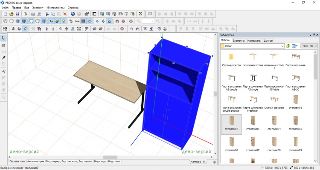Image resolution: width=320 pixels, height=170 pixels.
Task: Click the Open folder icon in toolbar
Action: 11,14
